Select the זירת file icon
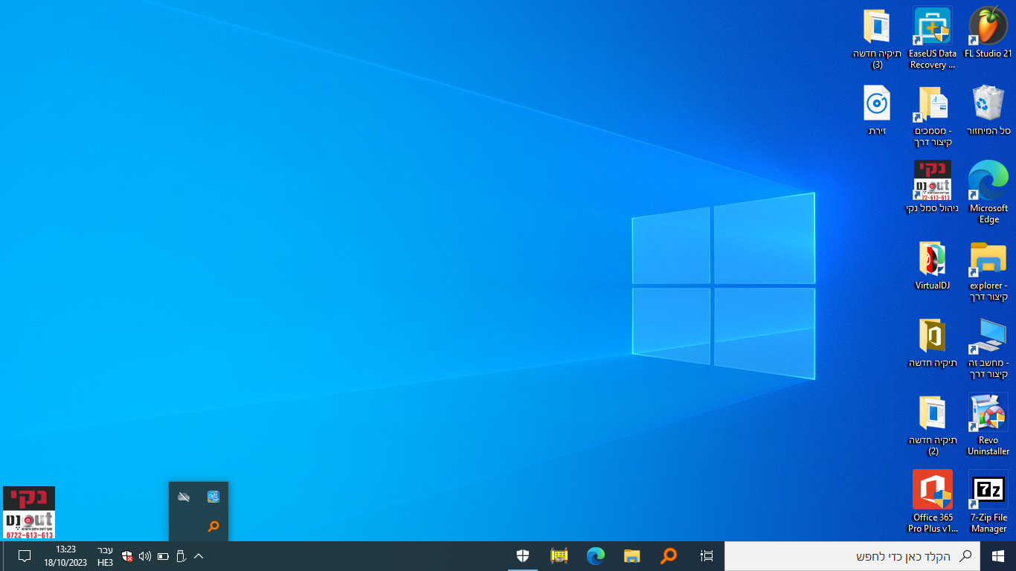 [x=877, y=110]
